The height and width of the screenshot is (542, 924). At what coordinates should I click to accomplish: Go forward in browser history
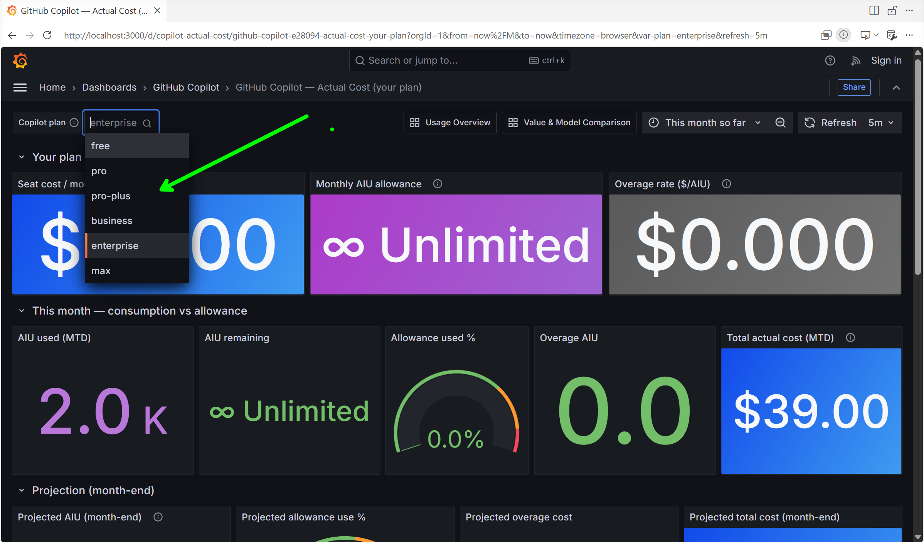pos(30,35)
